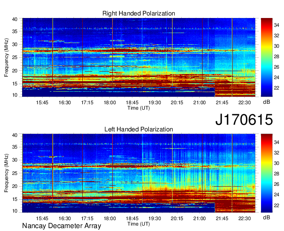This screenshot has width=284, height=231.
Task: Click the 21:45 tick label under the top plot
Action: pos(222,103)
